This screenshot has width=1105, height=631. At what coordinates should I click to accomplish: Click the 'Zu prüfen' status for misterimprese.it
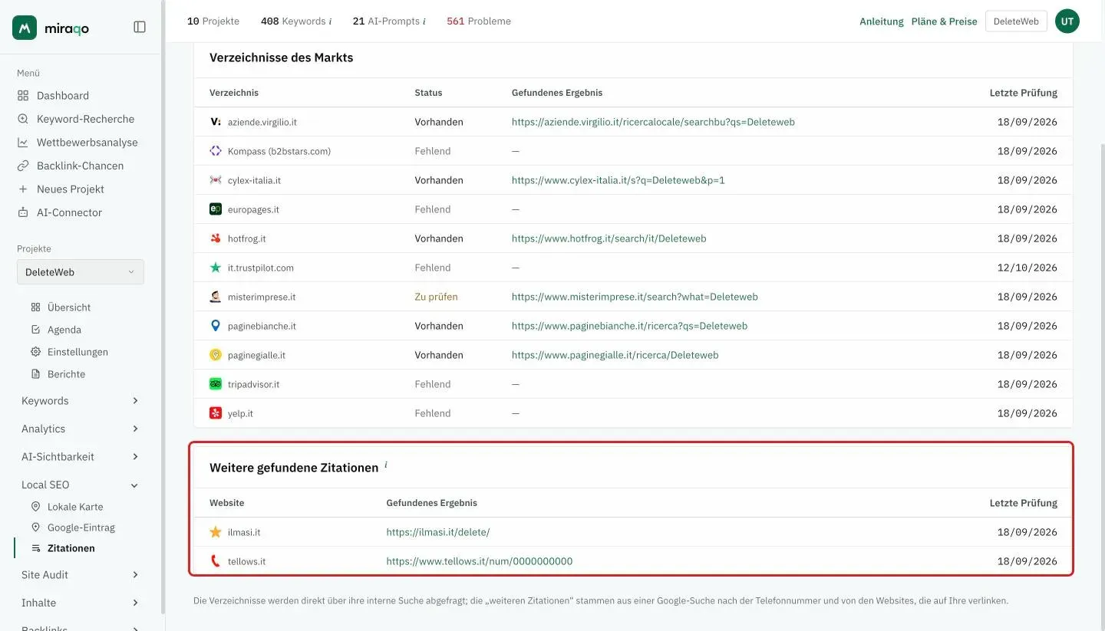click(436, 297)
